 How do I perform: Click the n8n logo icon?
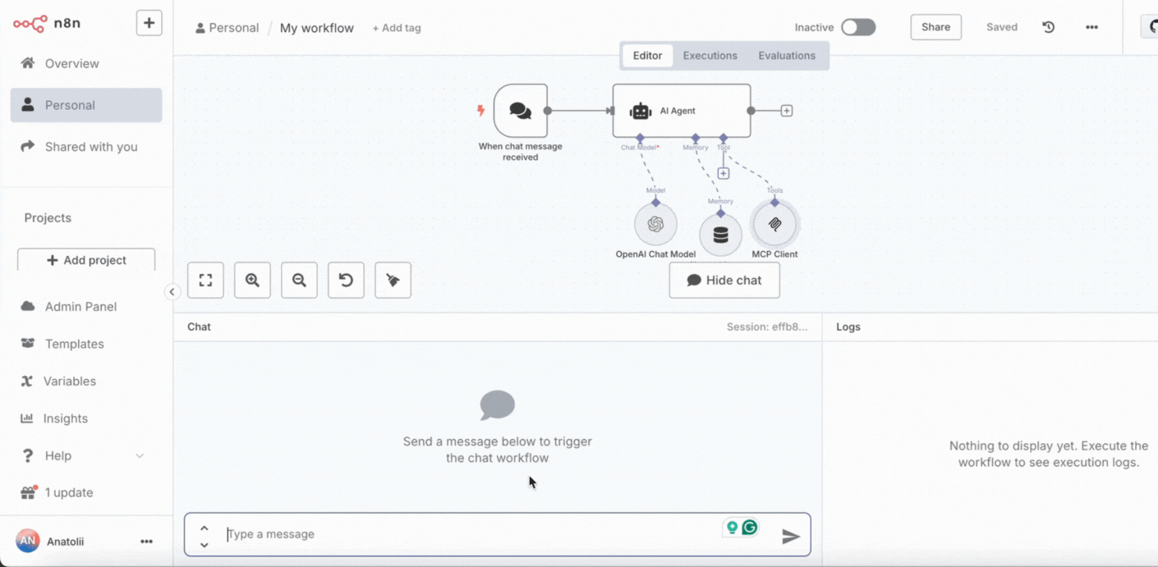(30, 24)
